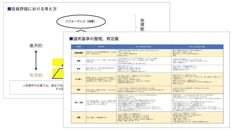Select the パフォーマンス（成果）ellipse
This screenshot has width=233, height=130.
click(x=81, y=22)
